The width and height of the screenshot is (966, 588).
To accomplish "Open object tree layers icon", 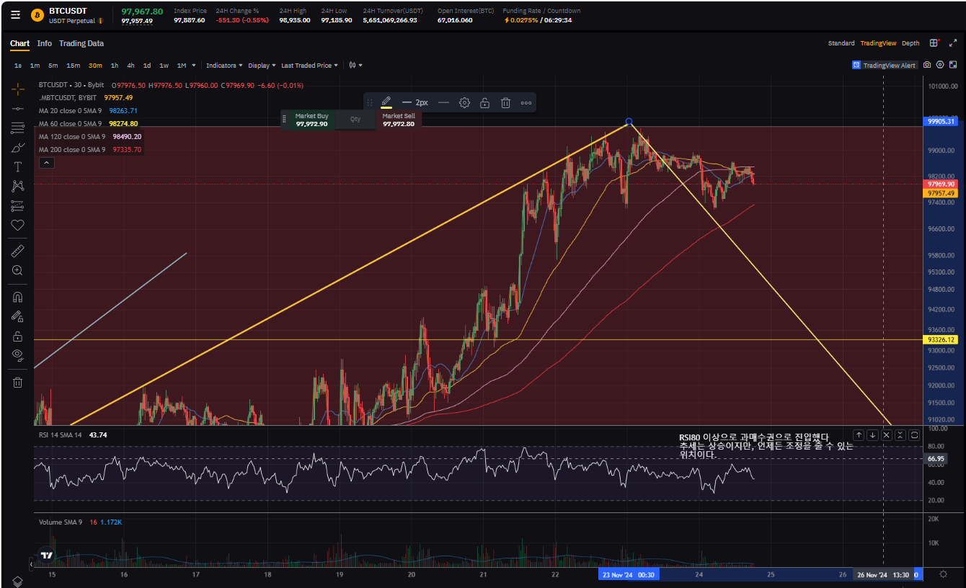I will point(18,581).
